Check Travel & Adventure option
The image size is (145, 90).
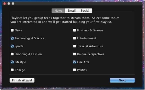point(74,46)
